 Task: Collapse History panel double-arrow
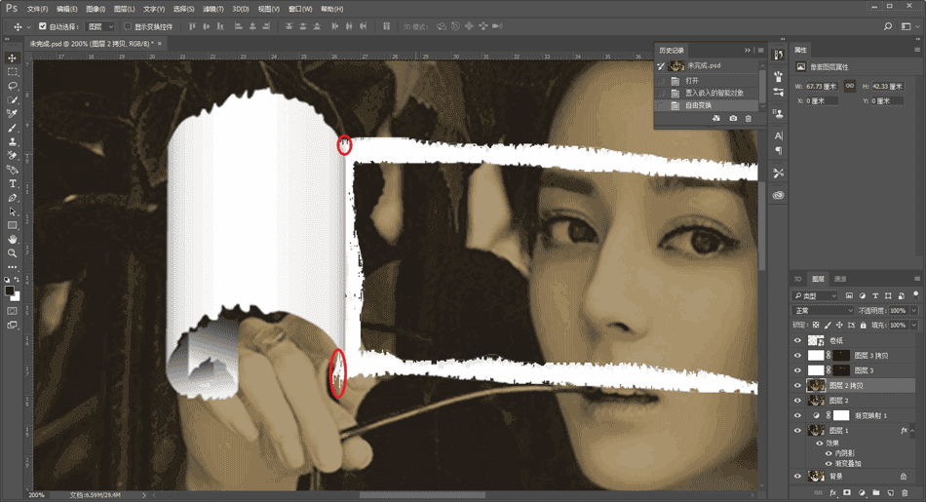pyautogui.click(x=748, y=51)
